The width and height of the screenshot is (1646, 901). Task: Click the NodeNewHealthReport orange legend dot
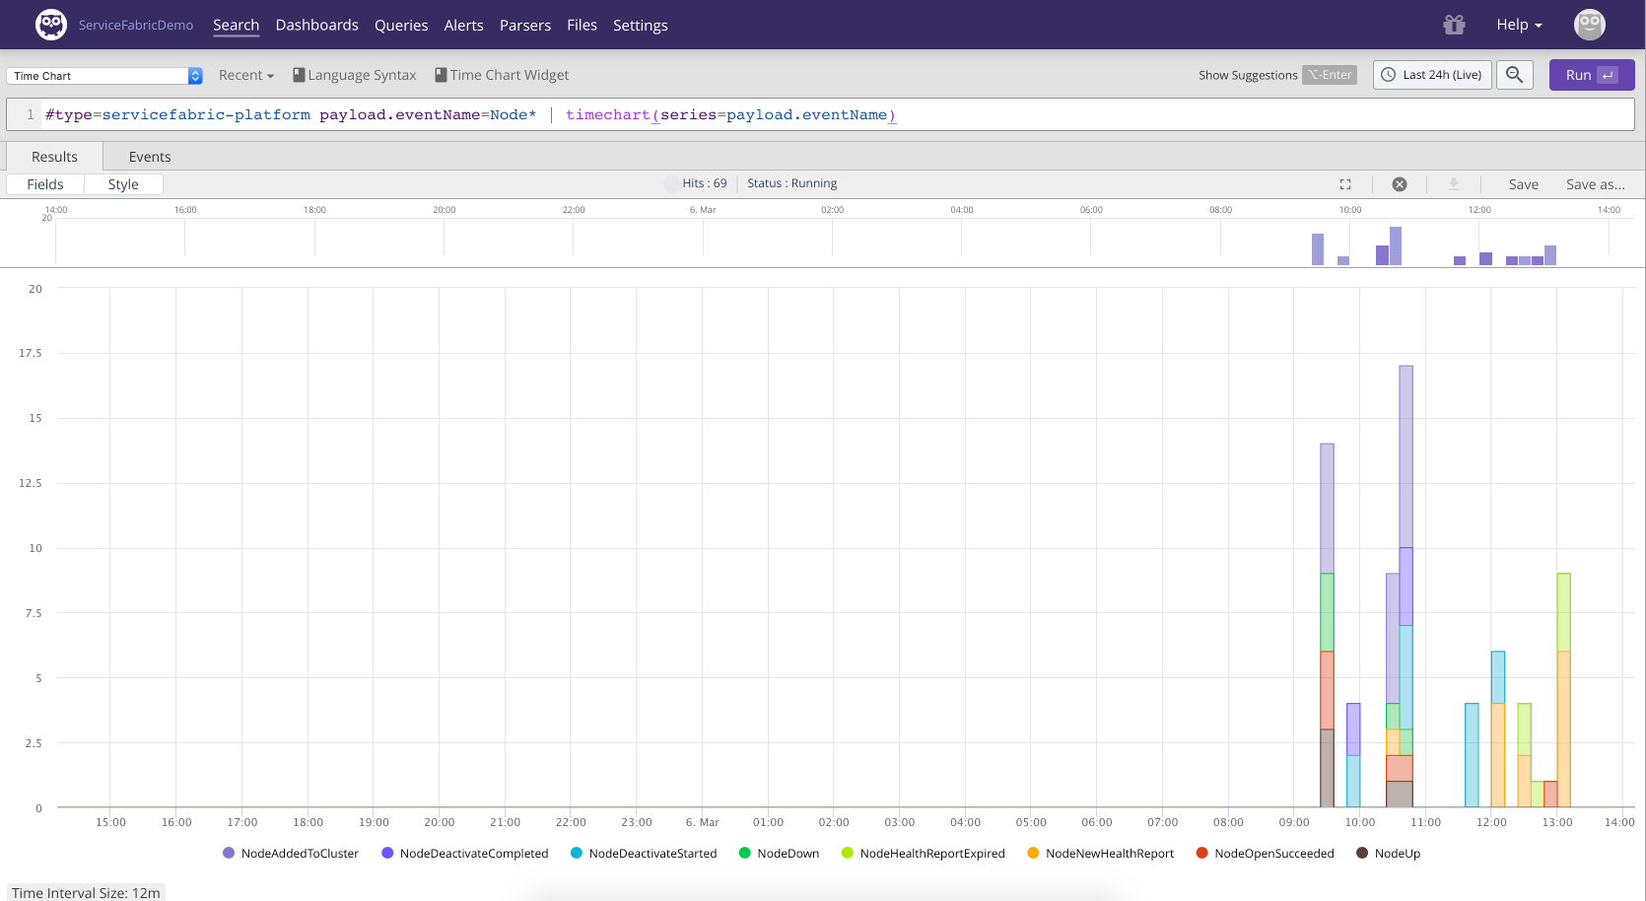coord(1033,854)
